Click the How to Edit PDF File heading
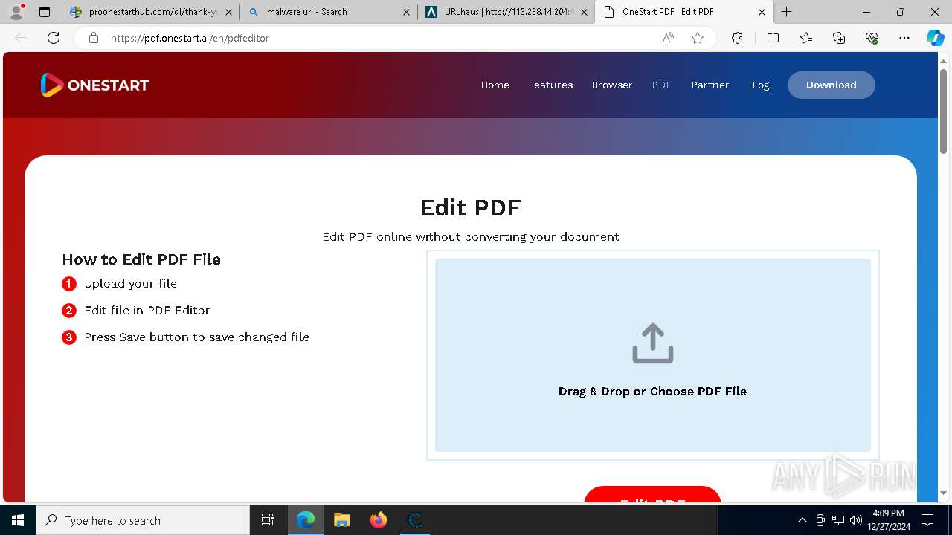The height and width of the screenshot is (535, 952). [x=141, y=259]
